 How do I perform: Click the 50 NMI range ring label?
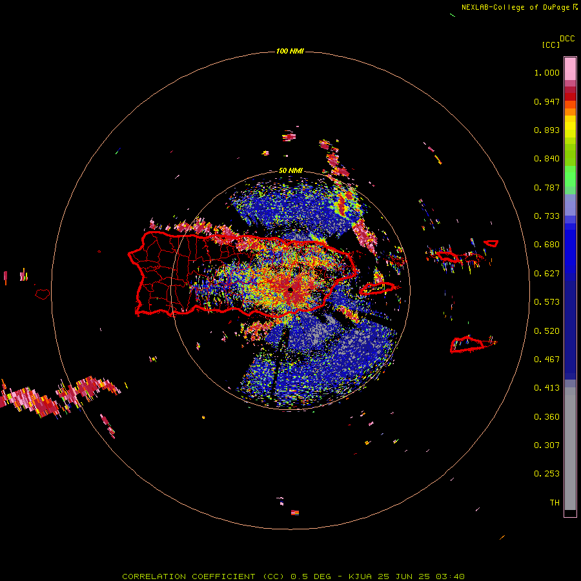pos(290,171)
